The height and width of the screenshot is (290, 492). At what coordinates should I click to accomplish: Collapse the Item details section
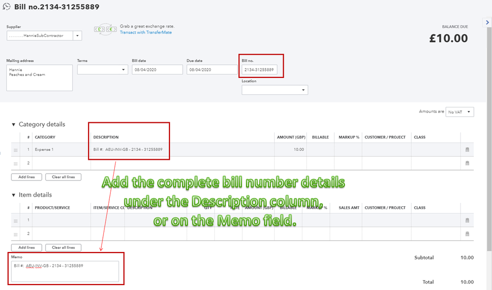(x=13, y=195)
